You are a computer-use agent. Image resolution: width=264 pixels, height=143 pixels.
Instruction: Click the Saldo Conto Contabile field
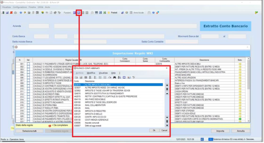pyautogui.click(x=182, y=42)
